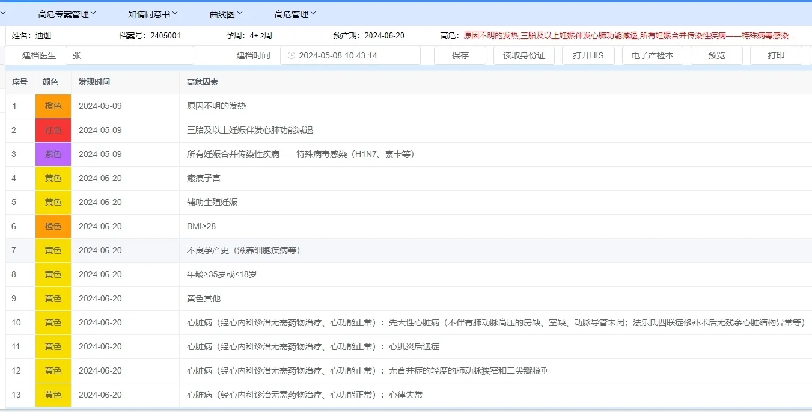Select the 先天性心脏病 risk factor in row 10
812x412 pixels.
pos(496,322)
